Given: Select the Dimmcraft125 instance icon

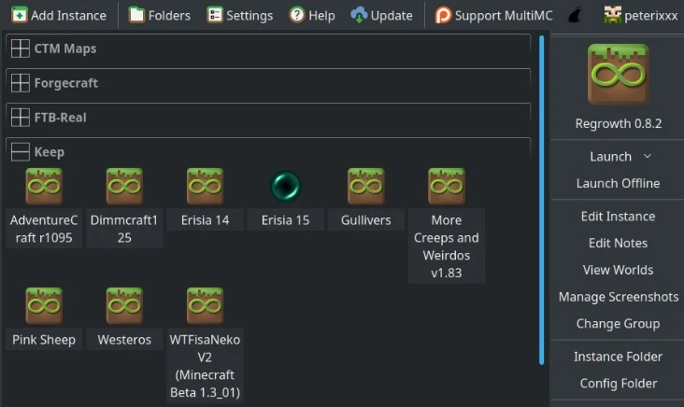Looking at the screenshot, I should 124,186.
